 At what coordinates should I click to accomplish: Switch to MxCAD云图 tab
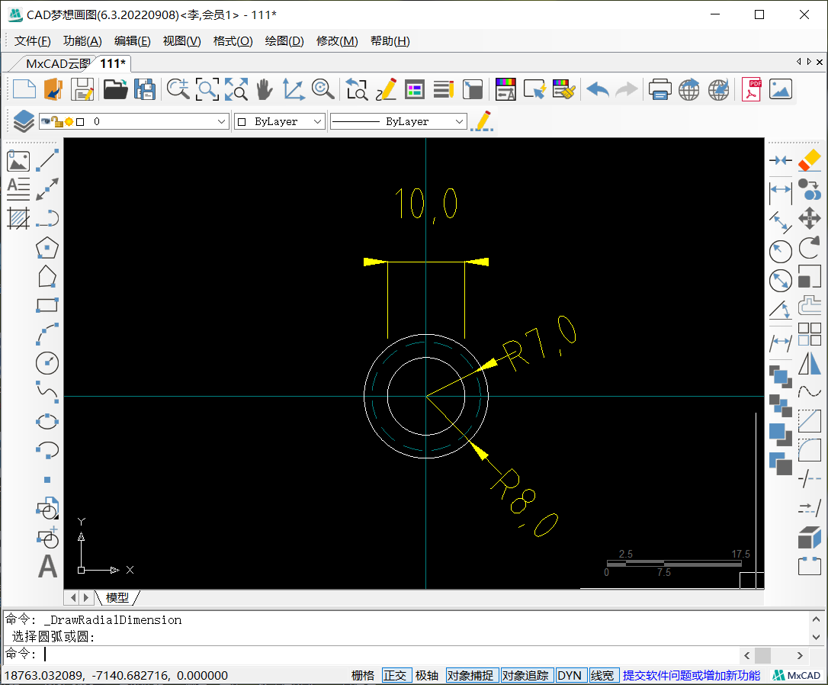click(57, 64)
